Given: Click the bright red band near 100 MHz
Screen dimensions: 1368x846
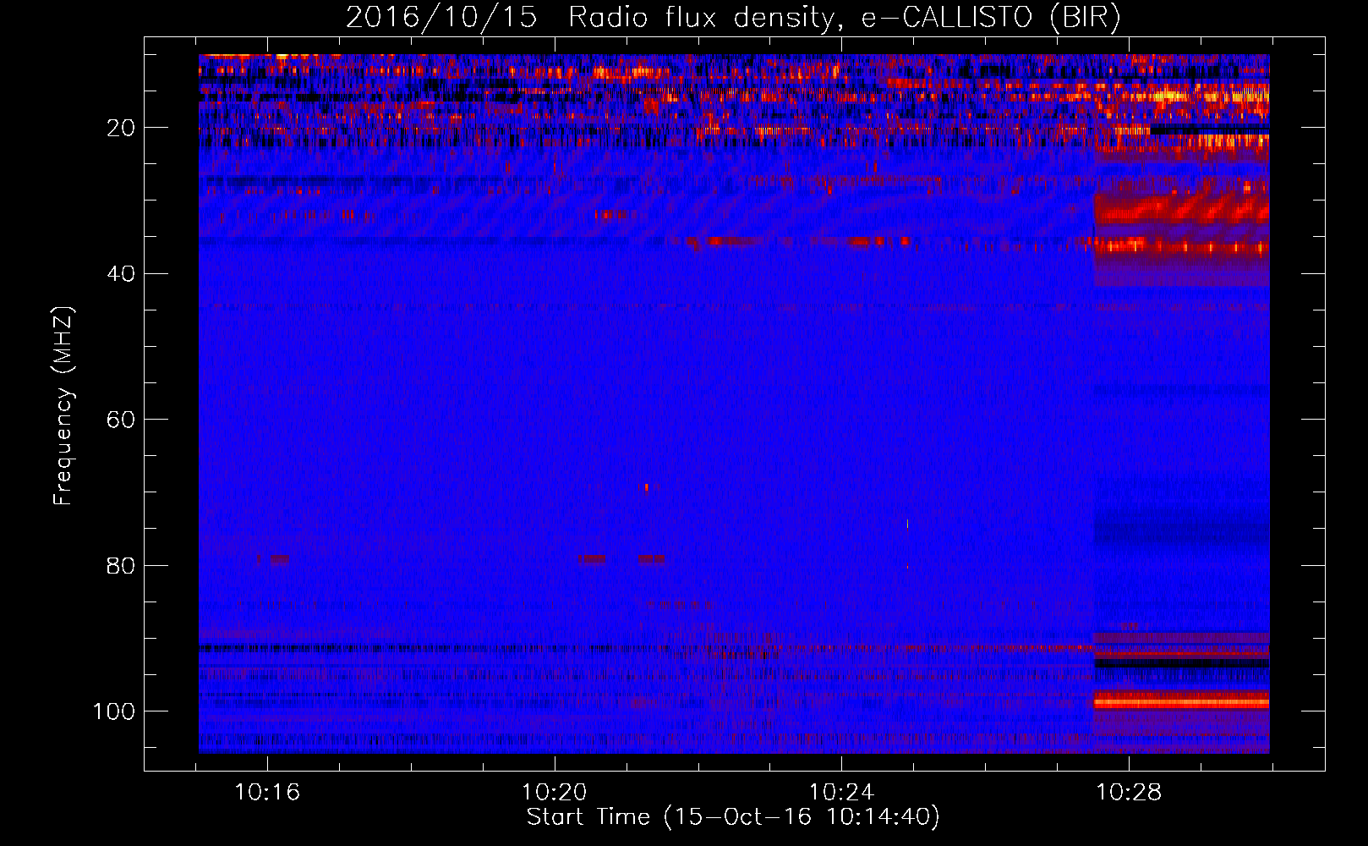Looking at the screenshot, I should click(1182, 701).
